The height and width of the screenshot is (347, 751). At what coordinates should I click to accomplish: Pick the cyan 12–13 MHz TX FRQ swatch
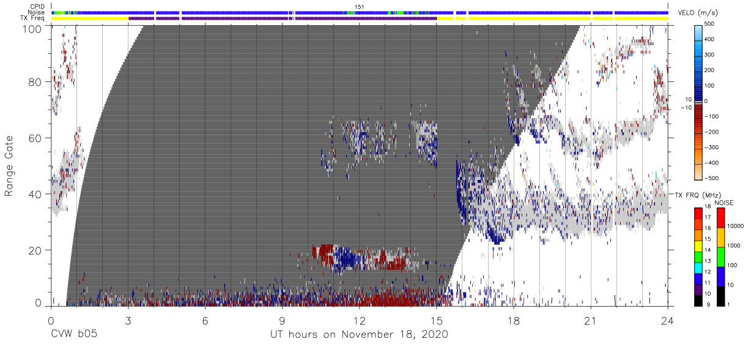click(698, 267)
